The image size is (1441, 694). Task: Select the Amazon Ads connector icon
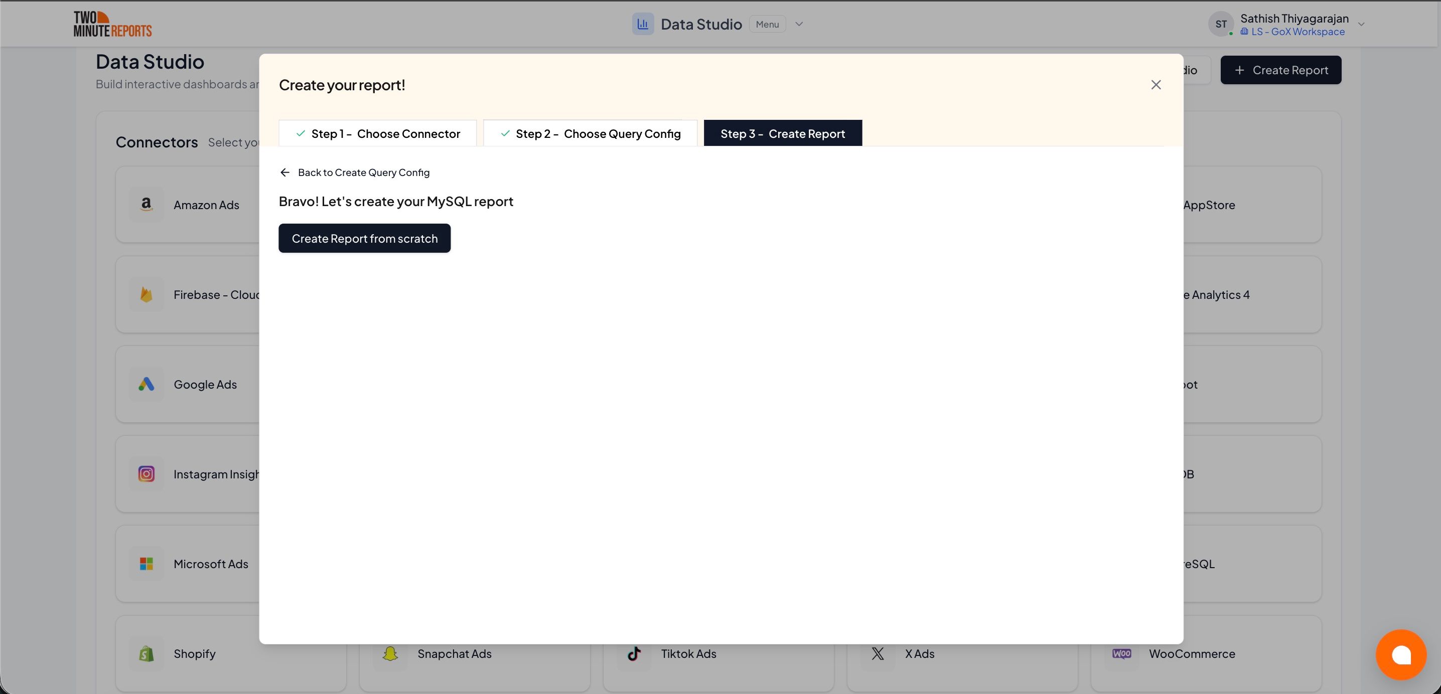[x=146, y=204]
